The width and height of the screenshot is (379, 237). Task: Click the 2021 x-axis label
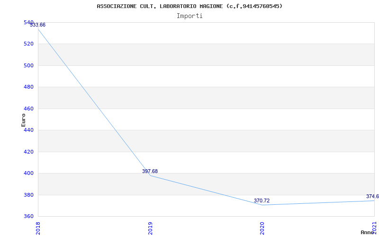tap(374, 228)
